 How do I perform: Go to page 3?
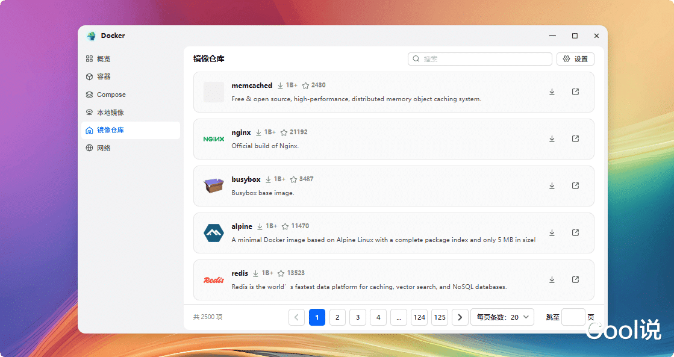358,317
